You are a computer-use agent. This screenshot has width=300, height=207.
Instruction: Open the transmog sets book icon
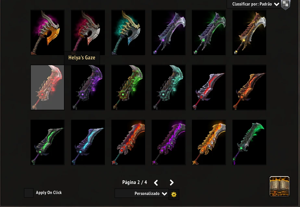(279, 187)
